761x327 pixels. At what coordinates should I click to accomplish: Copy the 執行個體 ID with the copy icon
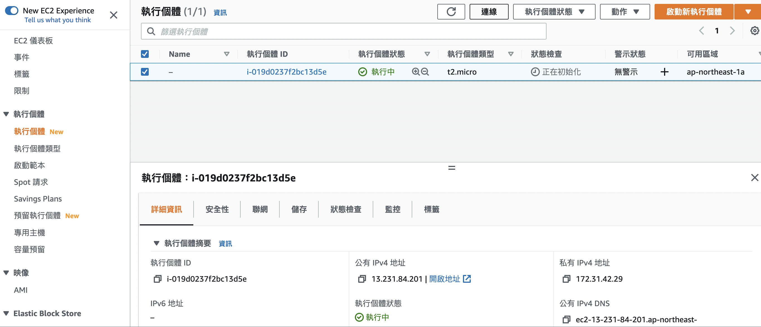tap(157, 279)
